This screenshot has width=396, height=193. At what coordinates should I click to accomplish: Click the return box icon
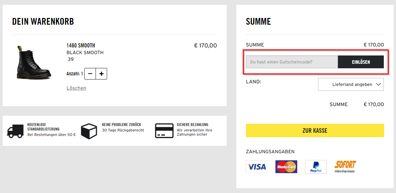(89, 131)
